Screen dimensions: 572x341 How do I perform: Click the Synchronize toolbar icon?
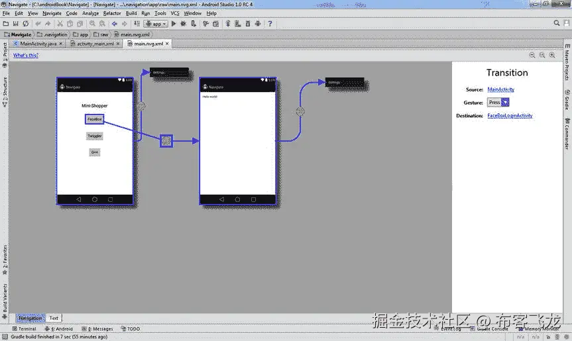pyautogui.click(x=26, y=24)
